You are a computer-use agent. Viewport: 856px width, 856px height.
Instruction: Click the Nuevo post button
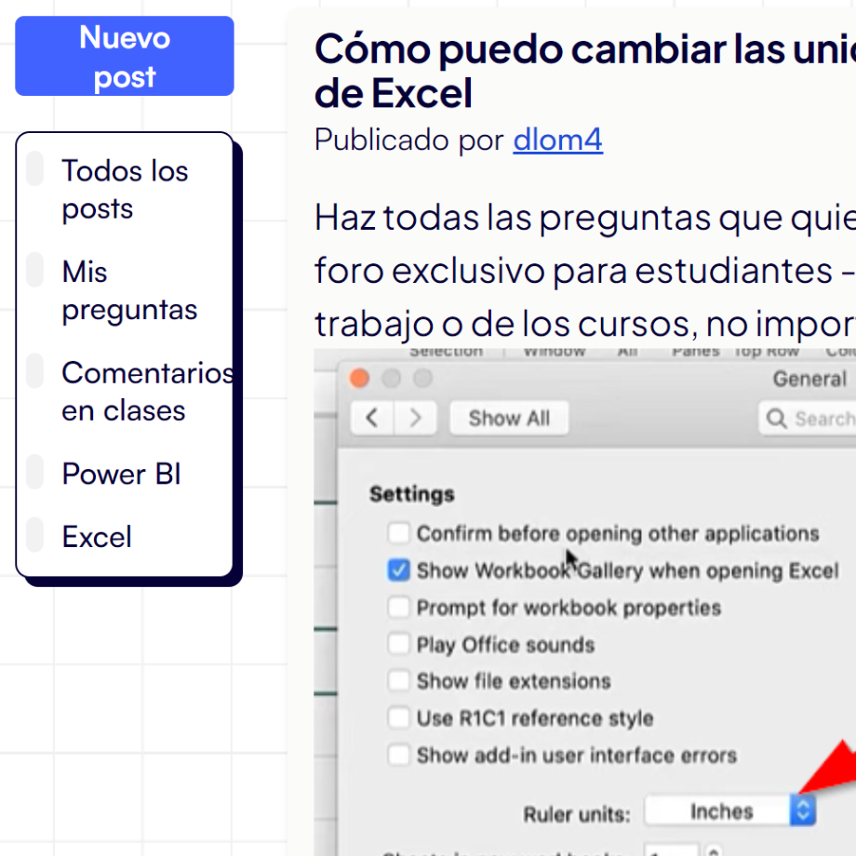coord(125,56)
